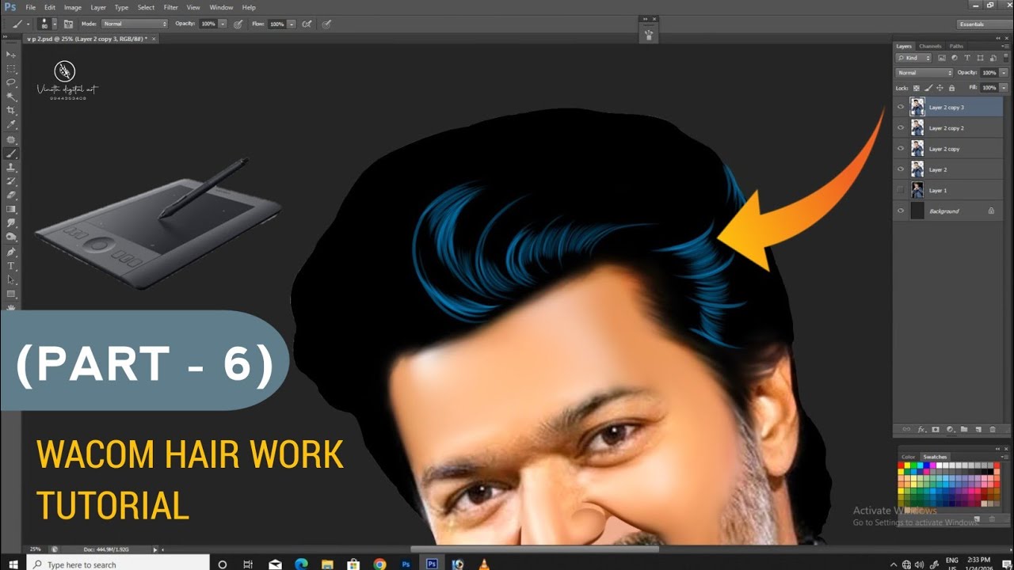Open the Essentials workspace dropdown
This screenshot has height=570, width=1014.
(983, 25)
